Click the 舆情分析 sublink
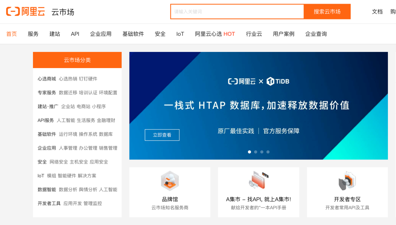Image resolution: width=396 pixels, height=225 pixels. point(88,190)
